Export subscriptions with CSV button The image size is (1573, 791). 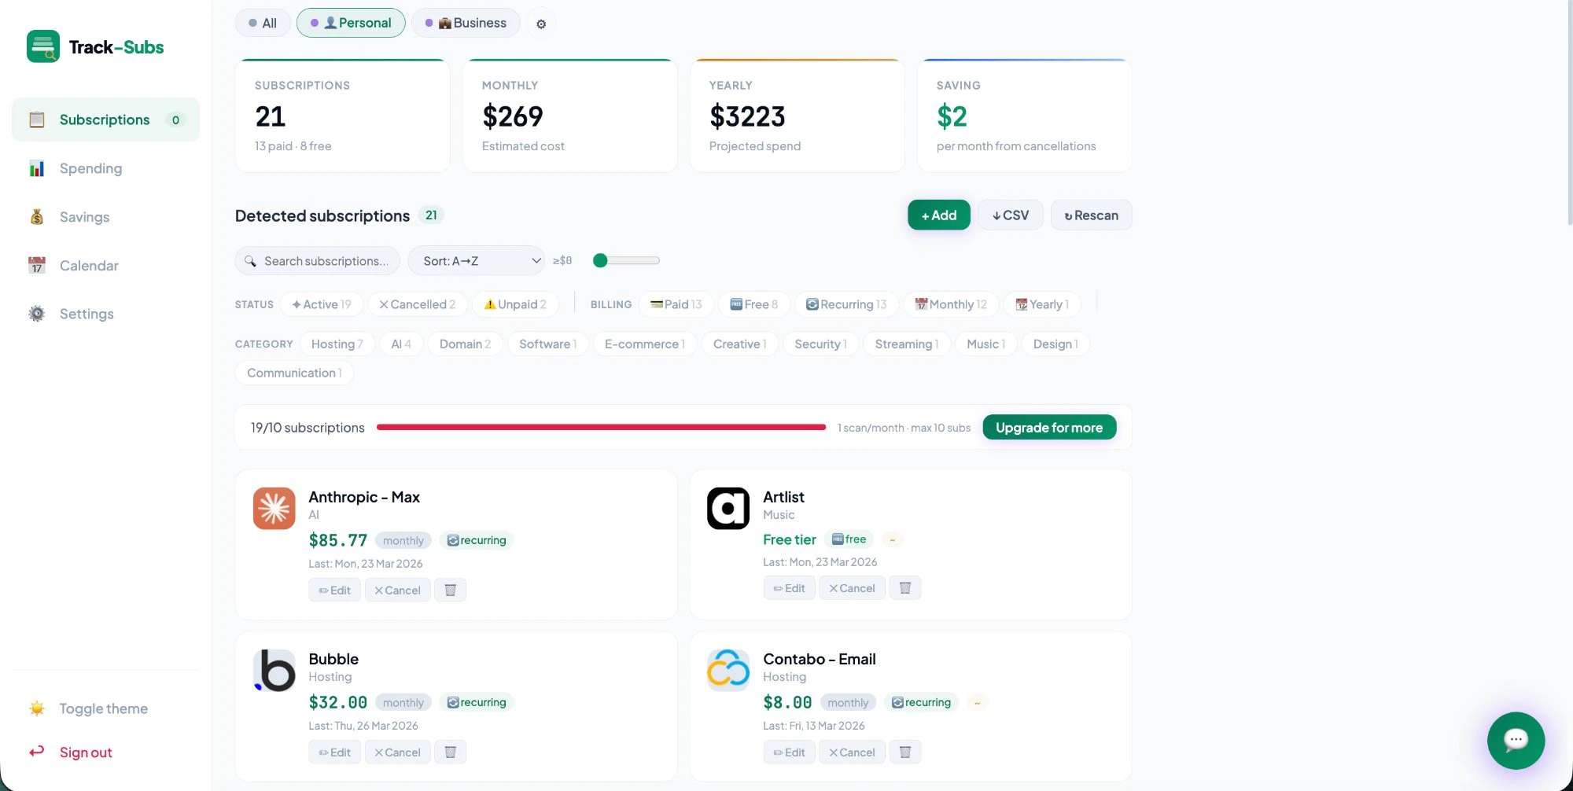(x=1011, y=215)
